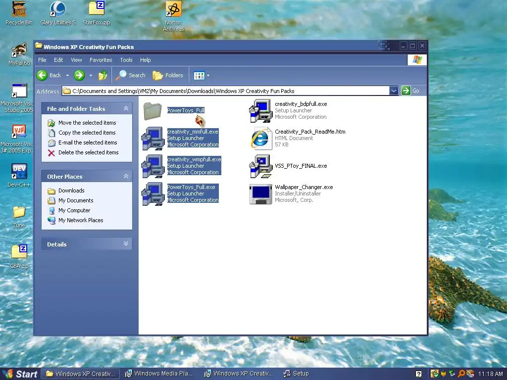Select the GBA.zip desktop file
The width and height of the screenshot is (507, 380).
pos(19,257)
